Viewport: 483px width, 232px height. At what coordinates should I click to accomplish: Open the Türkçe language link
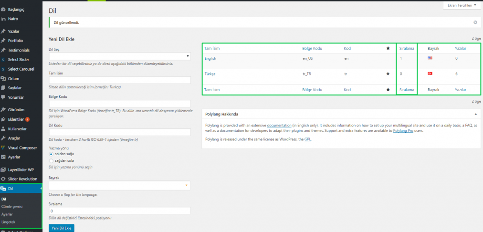[210, 74]
